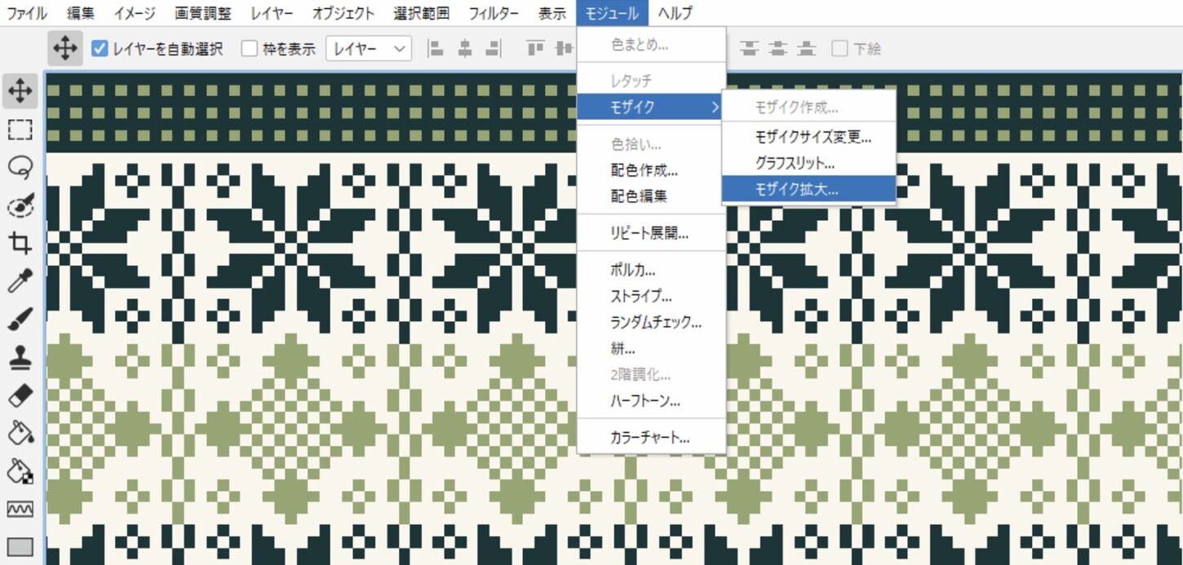This screenshot has width=1183, height=565.
Task: Select the Eyedropper tool
Action: [x=20, y=281]
